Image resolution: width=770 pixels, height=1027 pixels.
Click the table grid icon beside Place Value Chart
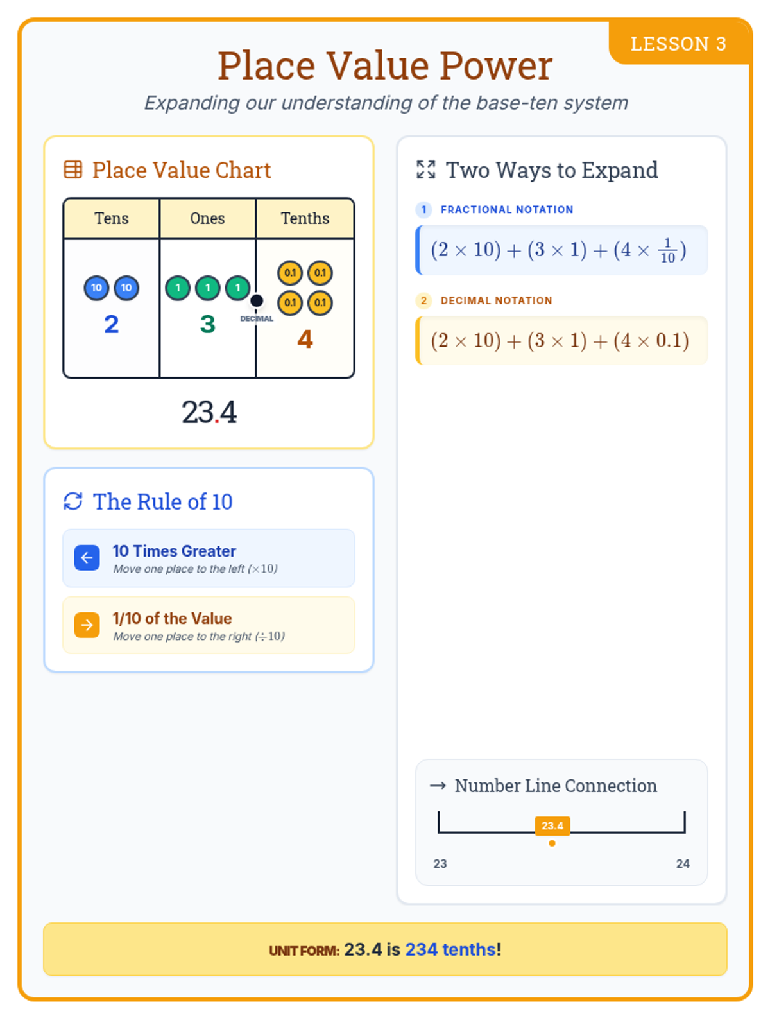click(x=73, y=170)
